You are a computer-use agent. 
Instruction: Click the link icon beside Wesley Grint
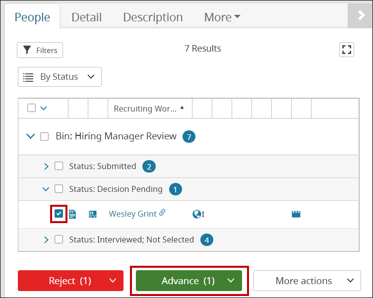[x=162, y=213]
